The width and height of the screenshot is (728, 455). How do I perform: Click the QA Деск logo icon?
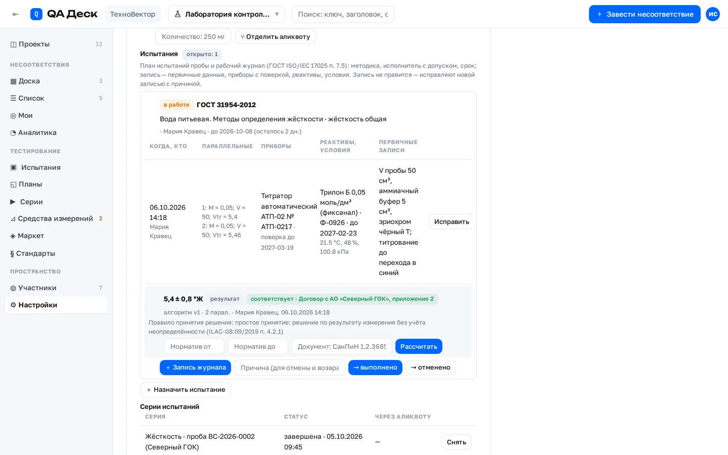coord(36,14)
